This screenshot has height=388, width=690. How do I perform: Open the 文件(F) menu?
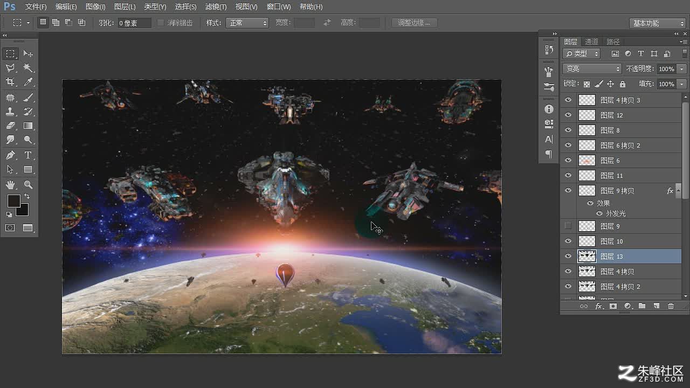tap(36, 7)
